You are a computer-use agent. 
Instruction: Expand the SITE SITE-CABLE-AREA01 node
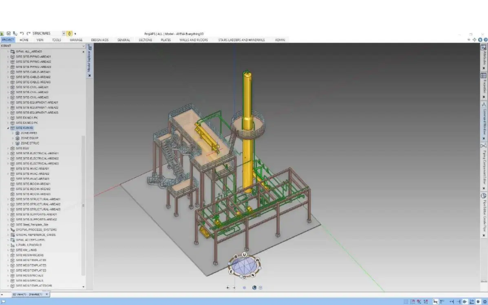pyautogui.click(x=8, y=72)
